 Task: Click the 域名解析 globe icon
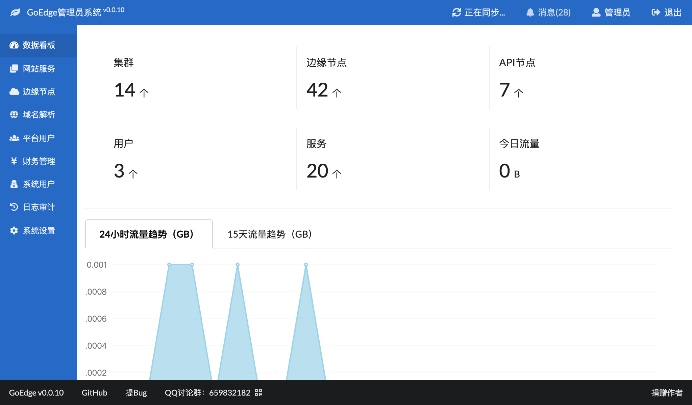(14, 115)
